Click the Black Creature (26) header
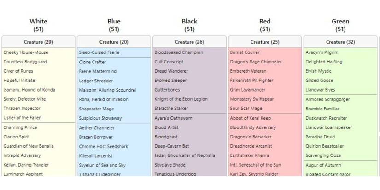The width and height of the screenshot is (380, 190). click(x=189, y=42)
